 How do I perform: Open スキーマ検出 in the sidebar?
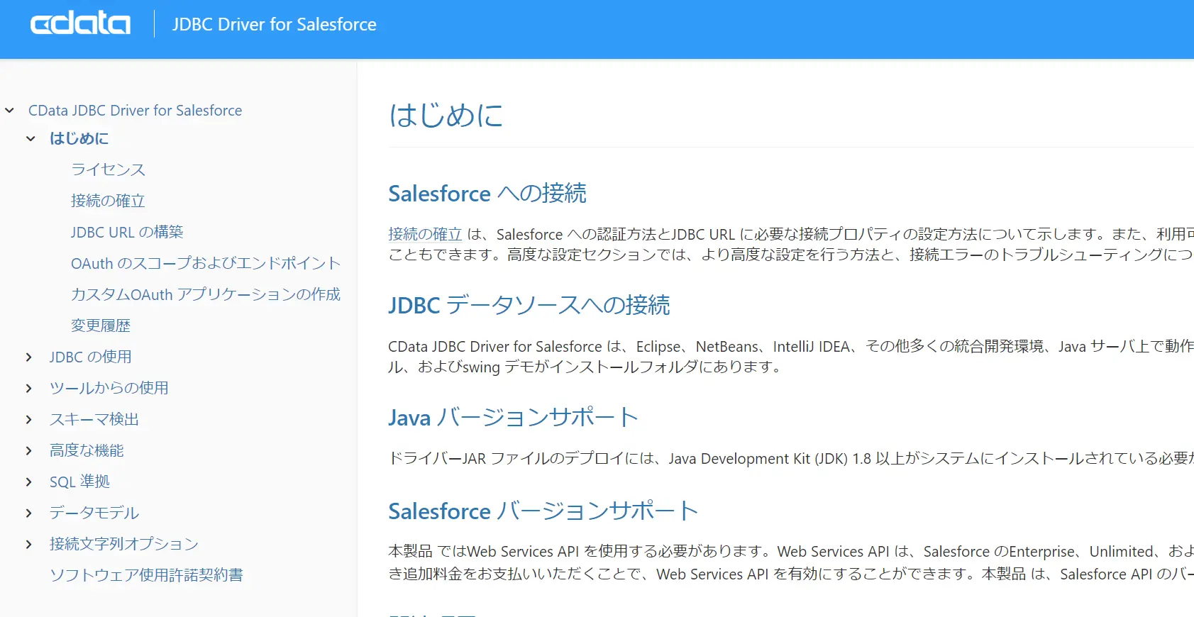[x=94, y=419]
